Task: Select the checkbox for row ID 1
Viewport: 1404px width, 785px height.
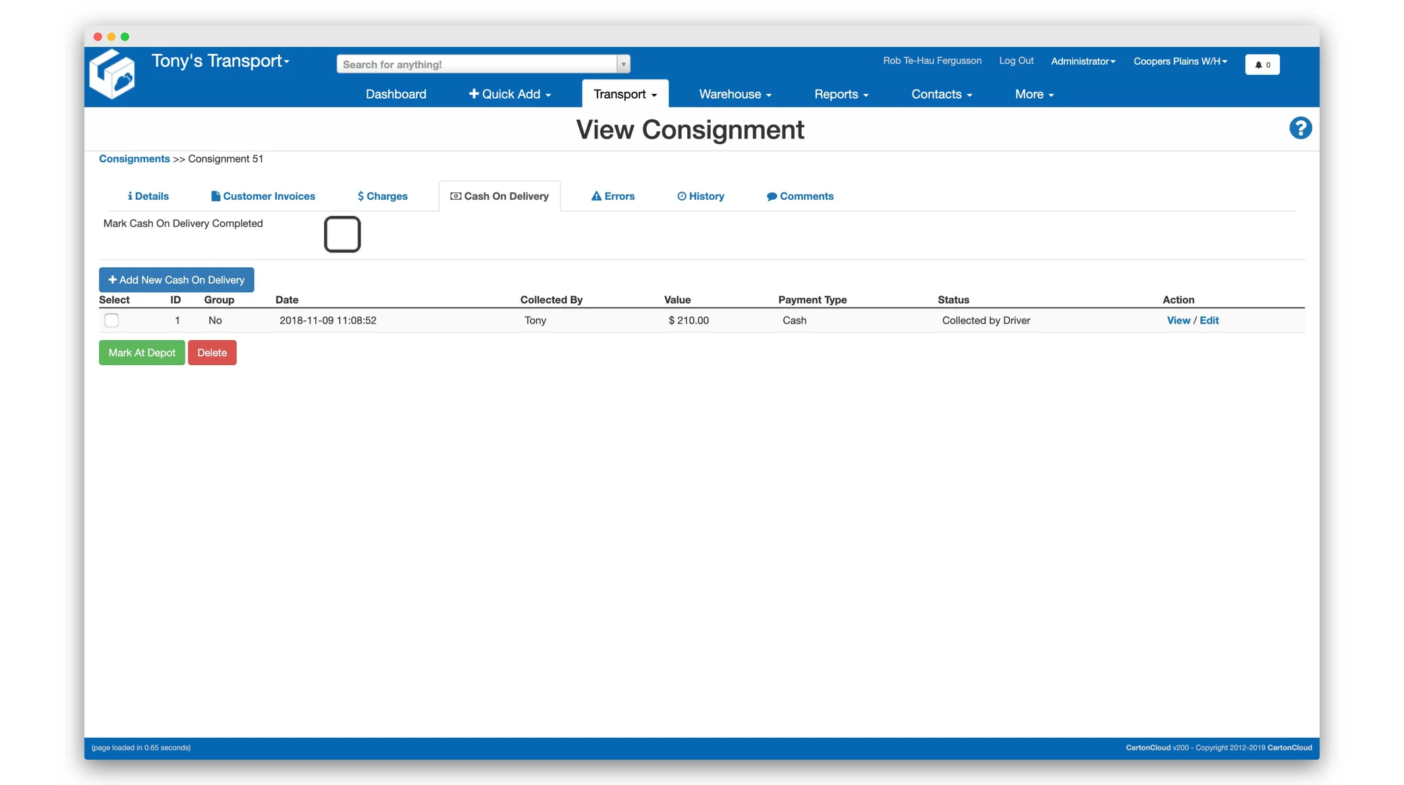Action: coord(112,320)
